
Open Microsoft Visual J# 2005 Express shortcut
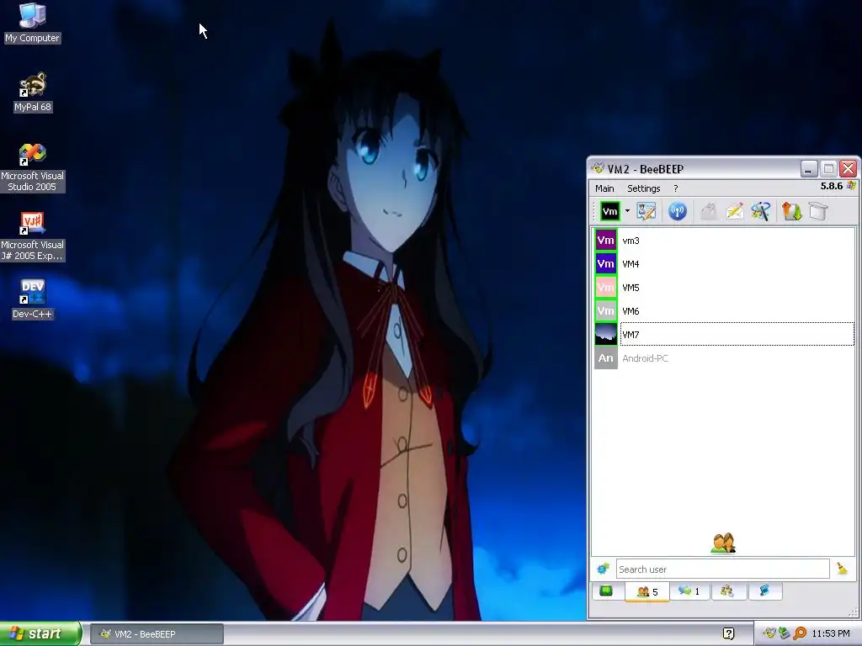coord(33,236)
